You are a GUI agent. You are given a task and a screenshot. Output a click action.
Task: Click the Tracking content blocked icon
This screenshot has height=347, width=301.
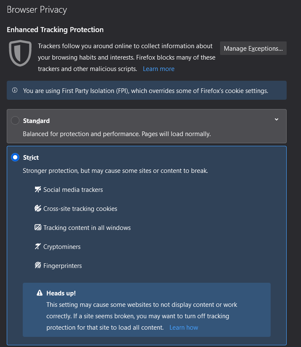point(38,227)
